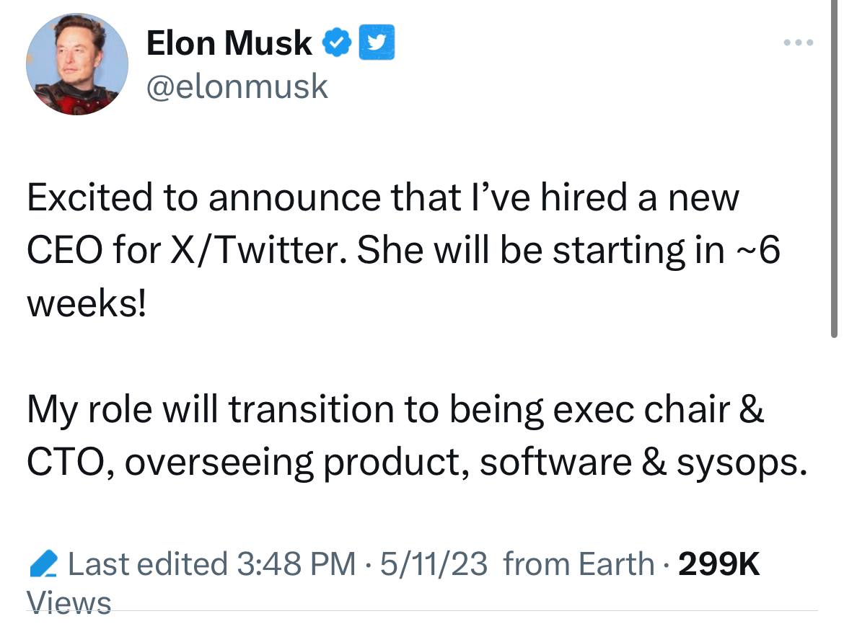Image resolution: width=844 pixels, height=624 pixels.
Task: Click the Twitter bird affiliation badge
Action: tap(377, 43)
